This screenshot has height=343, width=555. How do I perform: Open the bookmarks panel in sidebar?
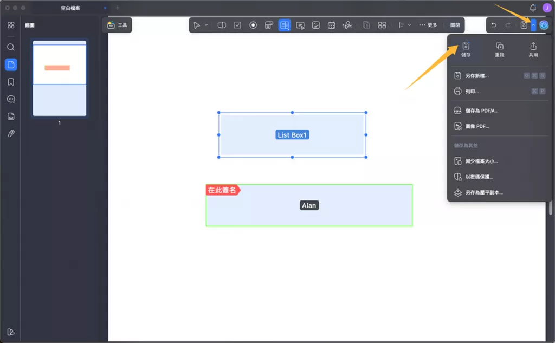[x=11, y=82]
